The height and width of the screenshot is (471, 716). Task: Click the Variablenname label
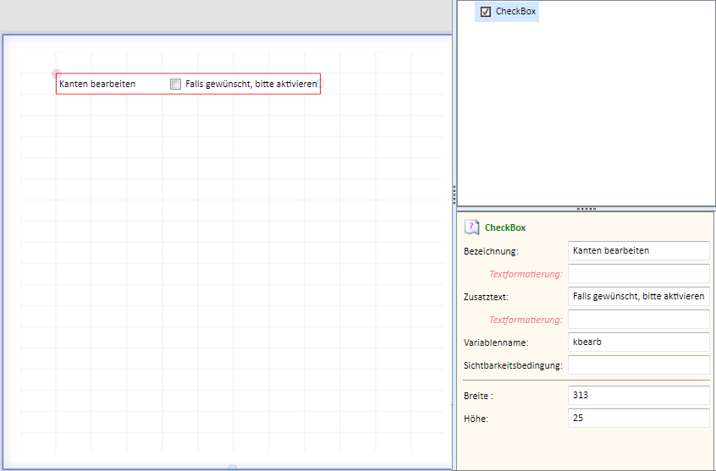pos(496,342)
